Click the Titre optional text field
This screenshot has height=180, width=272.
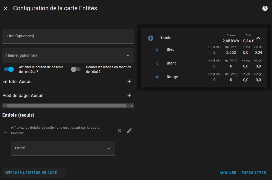[68, 36]
